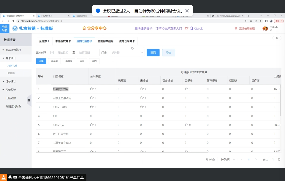
Task: Select the 全部 time filter
Action: point(41,61)
